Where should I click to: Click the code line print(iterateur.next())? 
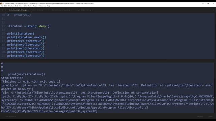pyautogui.click(x=27, y=37)
